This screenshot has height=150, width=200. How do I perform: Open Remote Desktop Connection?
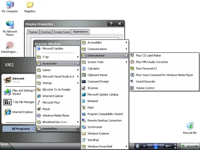click(104, 120)
